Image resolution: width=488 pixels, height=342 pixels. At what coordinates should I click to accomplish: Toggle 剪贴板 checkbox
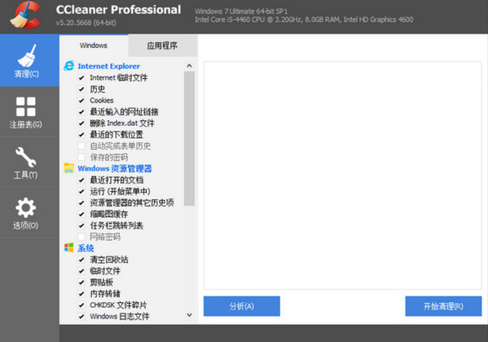pyautogui.click(x=82, y=283)
